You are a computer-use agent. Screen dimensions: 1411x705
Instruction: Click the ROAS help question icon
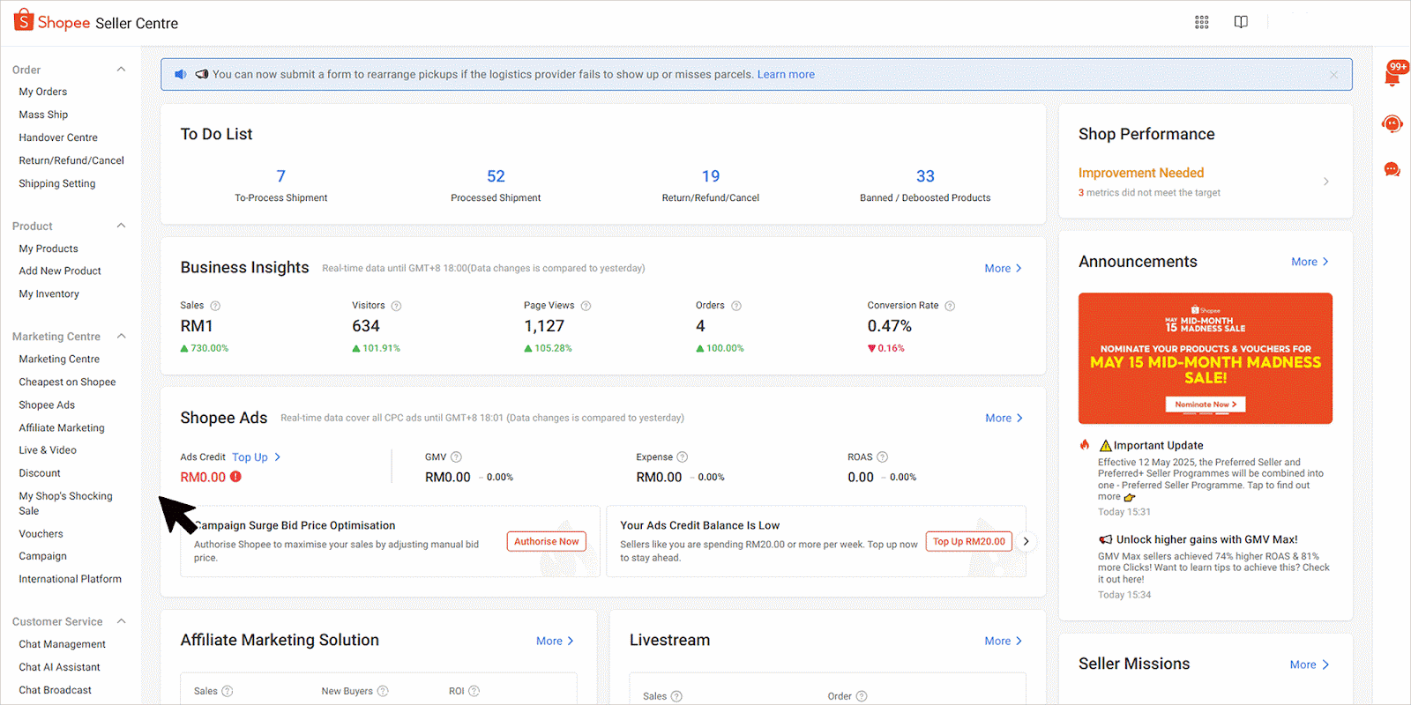pyautogui.click(x=882, y=457)
